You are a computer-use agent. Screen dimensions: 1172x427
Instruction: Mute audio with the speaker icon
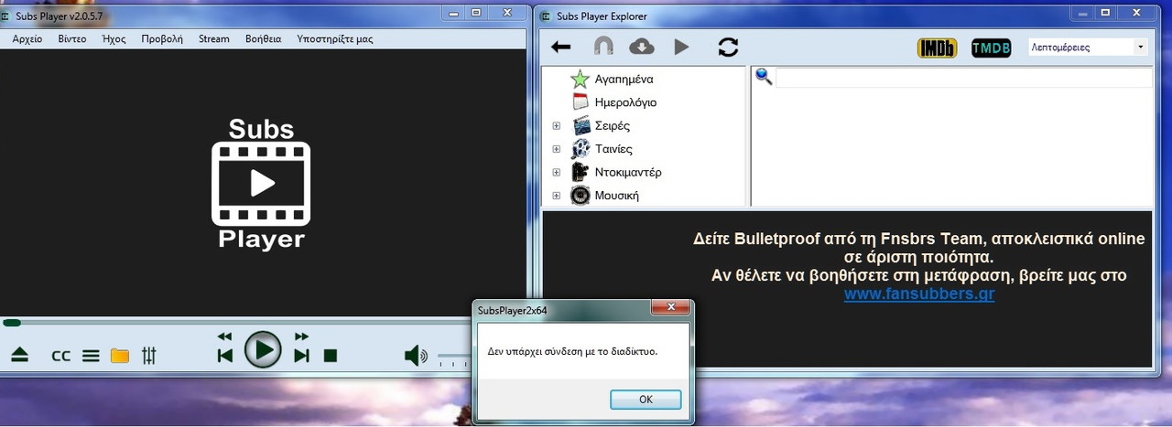(416, 356)
